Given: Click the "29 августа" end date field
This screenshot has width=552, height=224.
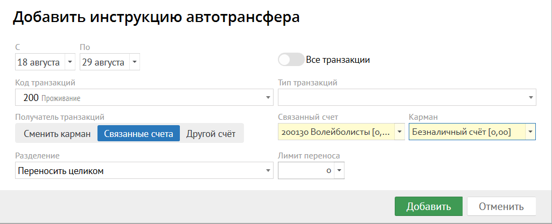Looking at the screenshot, I should 103,62.
